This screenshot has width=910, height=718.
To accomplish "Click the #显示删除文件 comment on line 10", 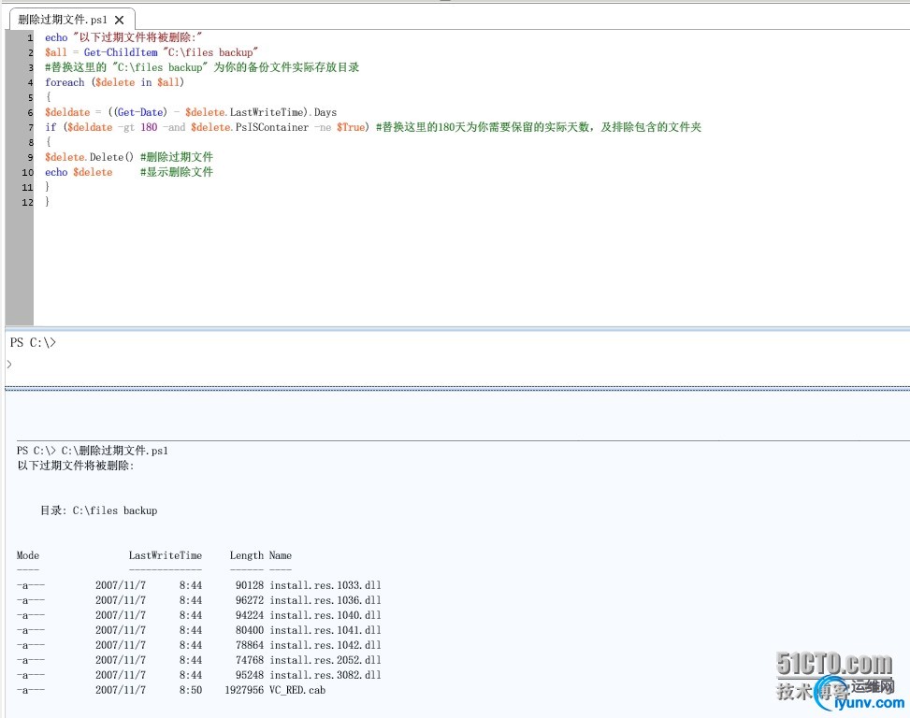I will tap(177, 172).
